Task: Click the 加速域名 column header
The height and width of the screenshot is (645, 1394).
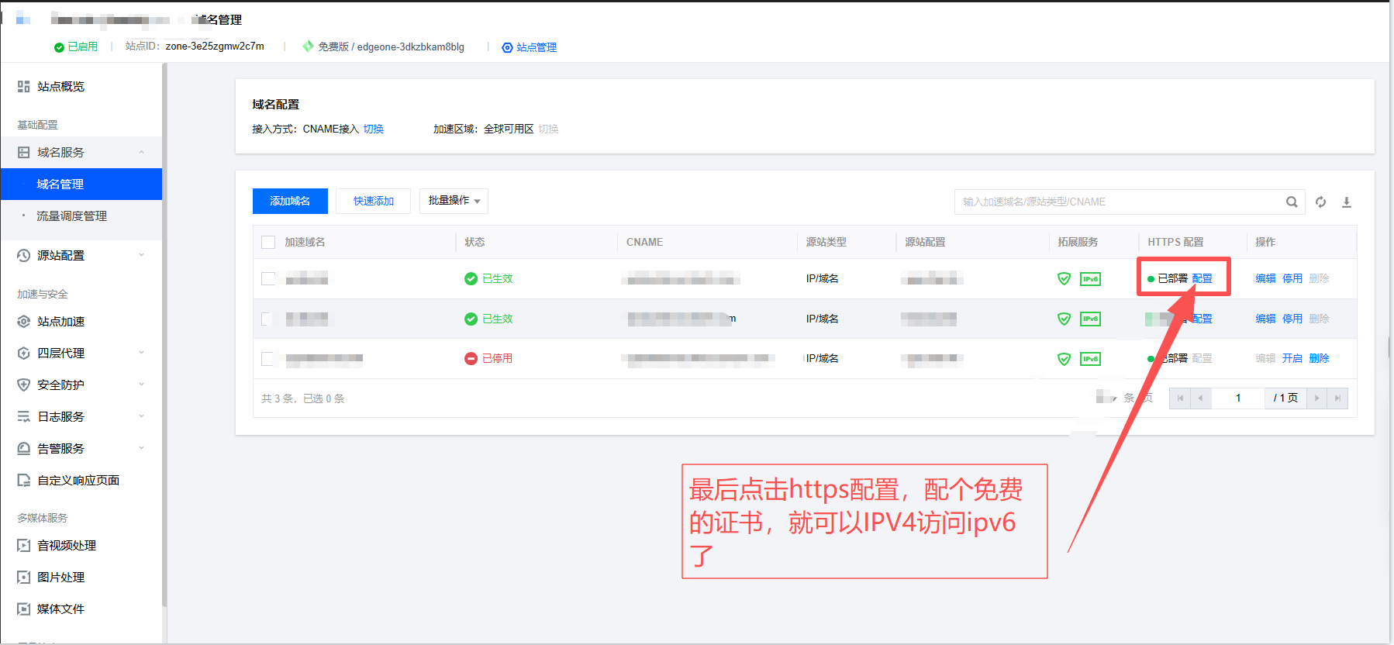Action: [x=305, y=242]
